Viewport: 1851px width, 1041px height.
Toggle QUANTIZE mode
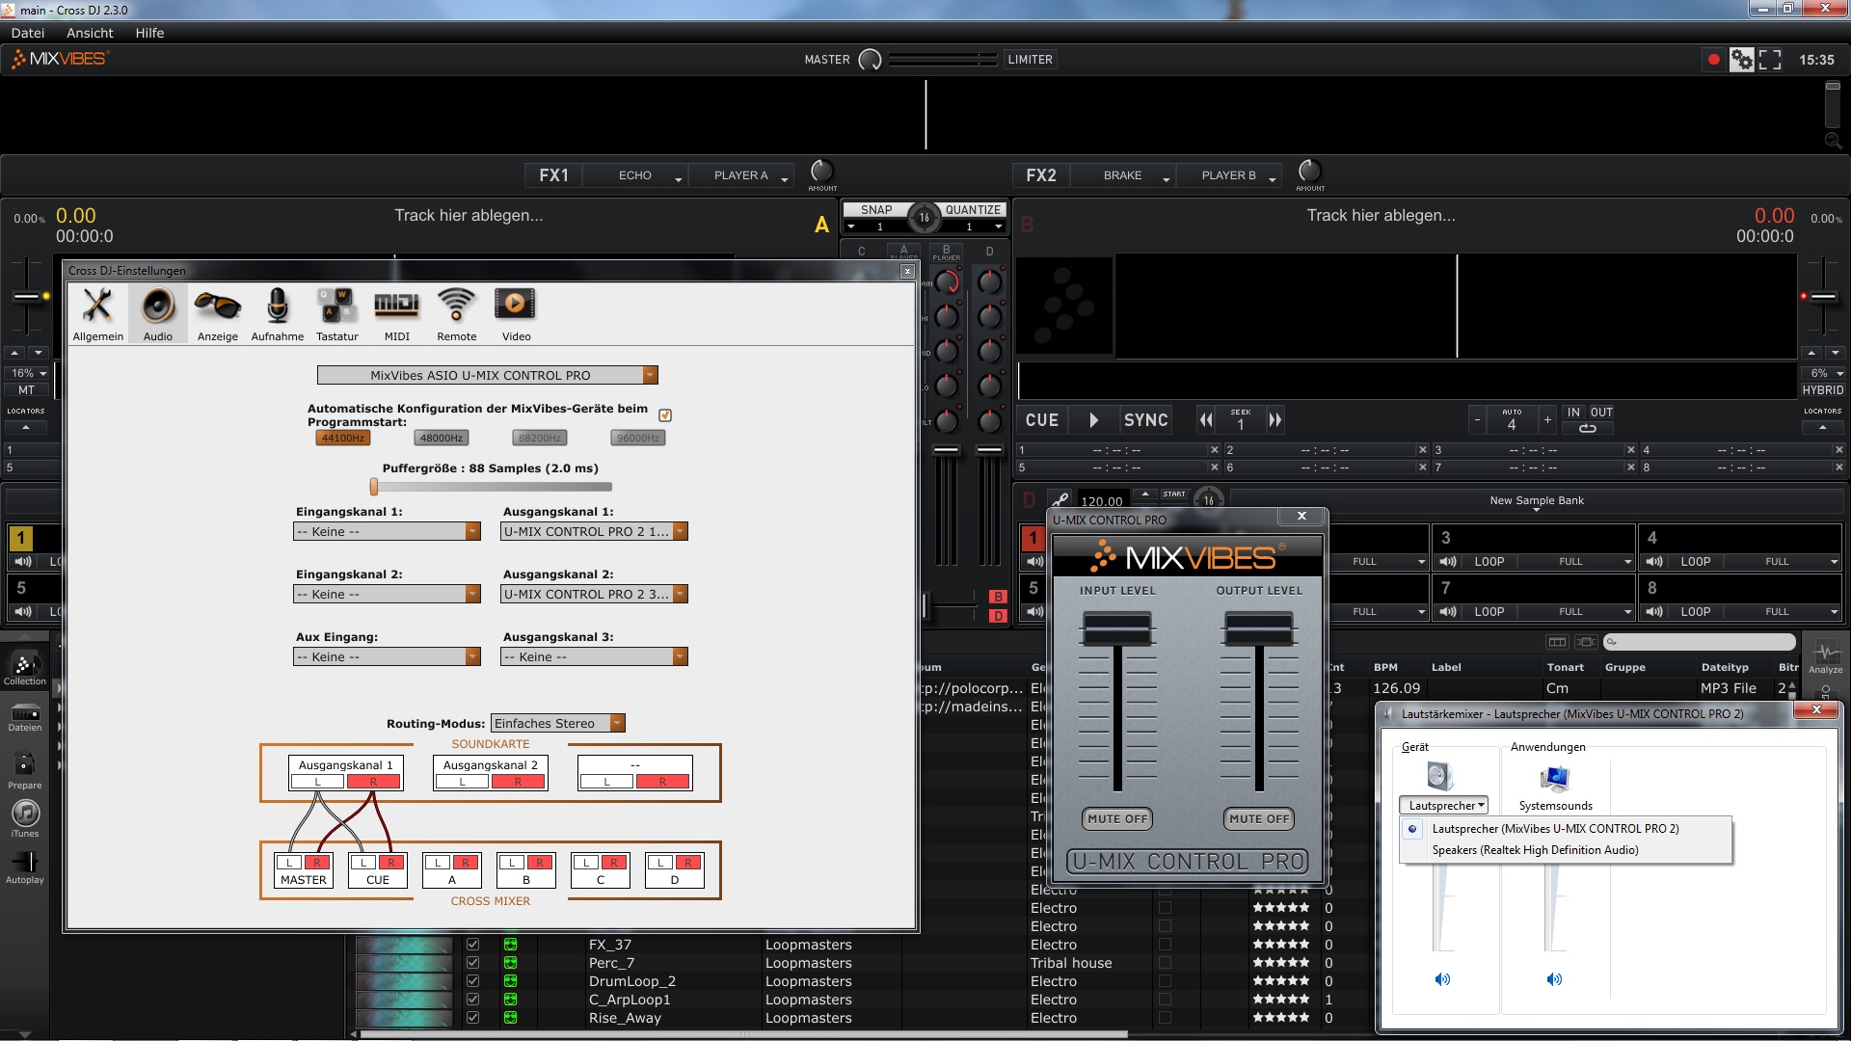coord(973,209)
